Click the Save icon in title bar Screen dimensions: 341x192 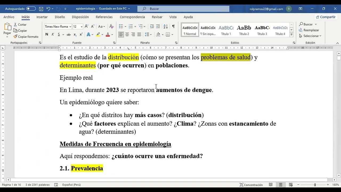41,9
